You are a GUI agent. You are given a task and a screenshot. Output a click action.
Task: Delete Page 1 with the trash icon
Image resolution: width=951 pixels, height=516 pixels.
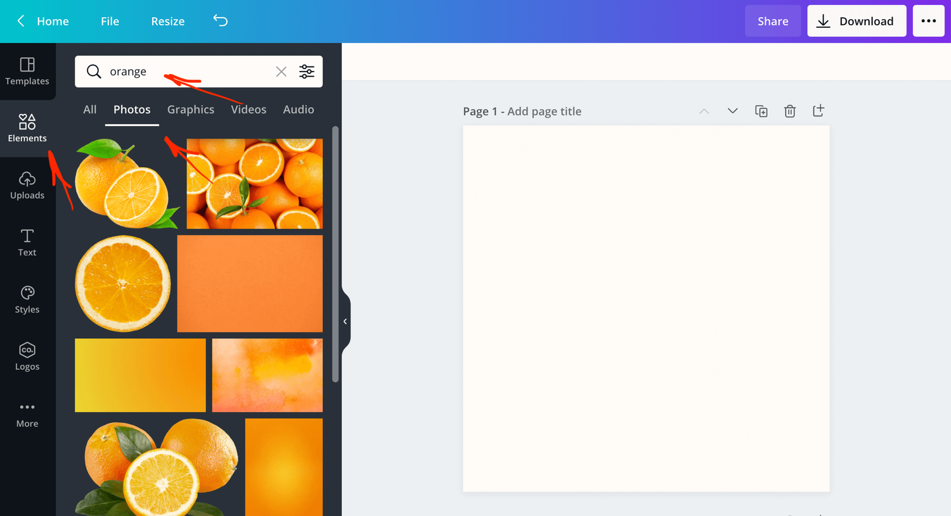pos(789,111)
